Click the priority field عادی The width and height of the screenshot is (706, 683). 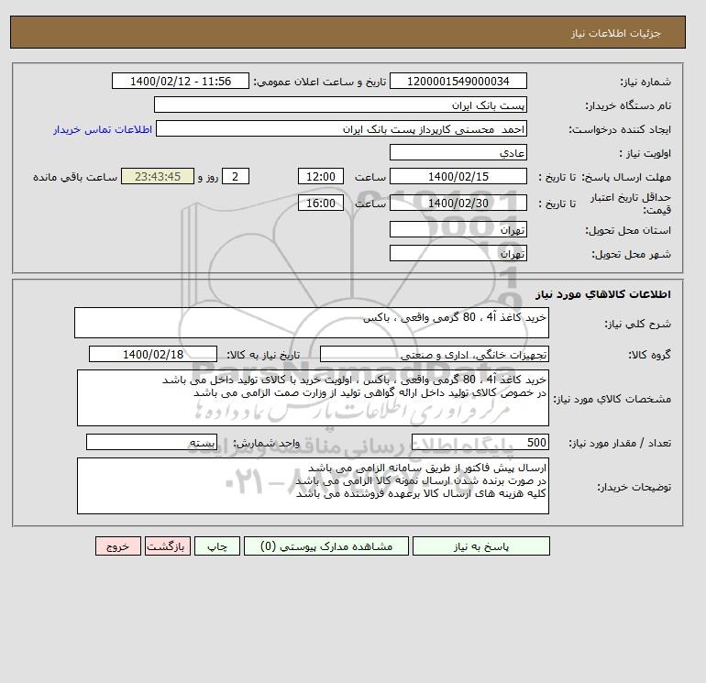458,152
